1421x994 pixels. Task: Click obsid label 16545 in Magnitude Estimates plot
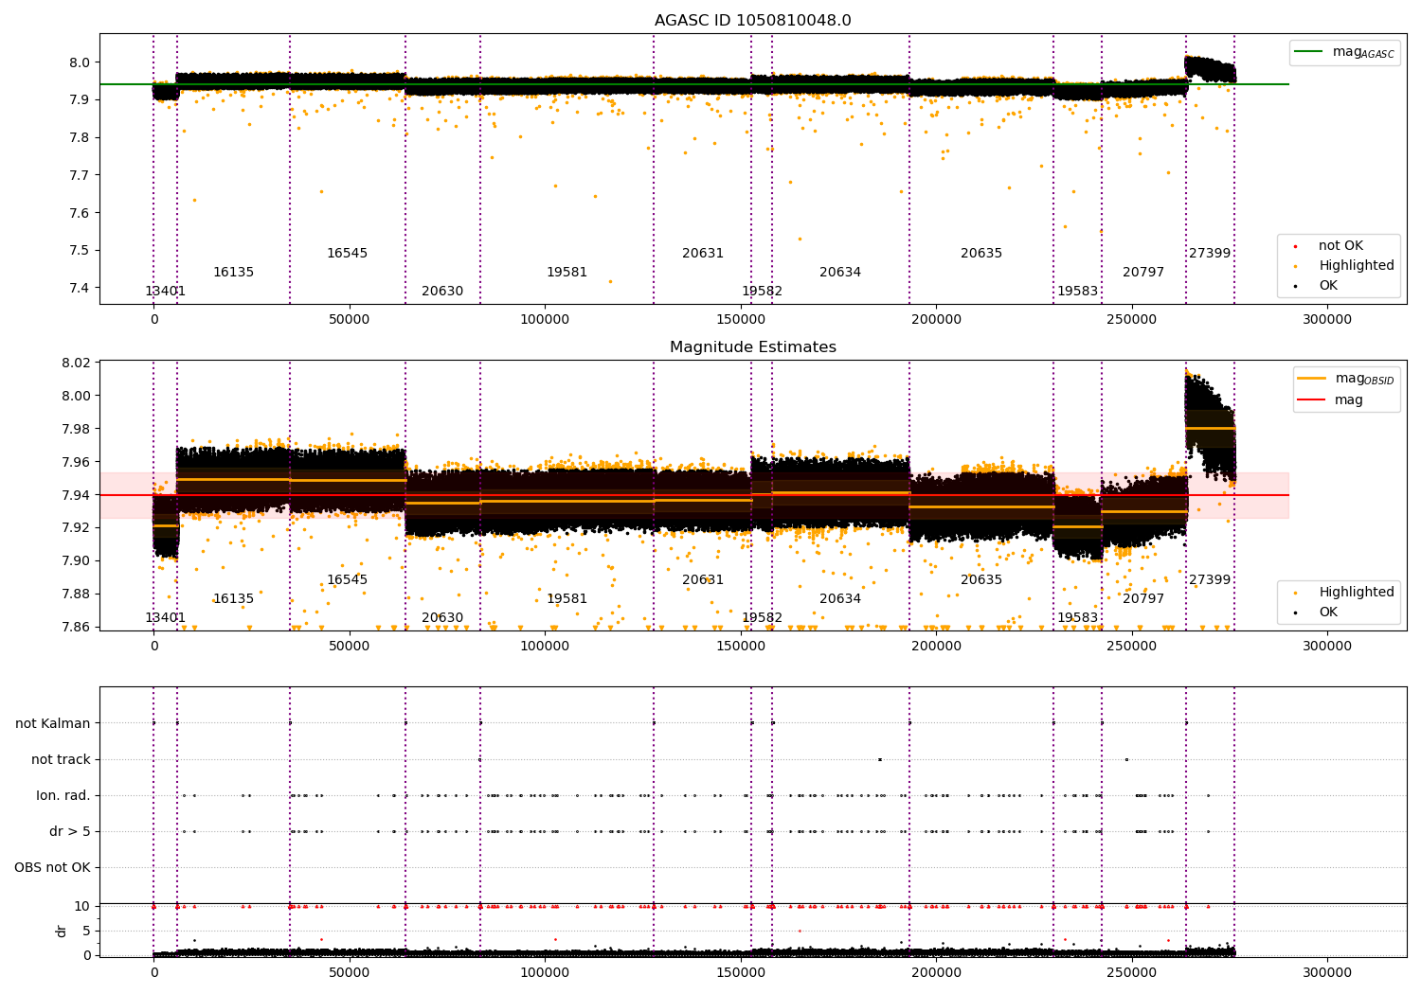[x=347, y=580]
